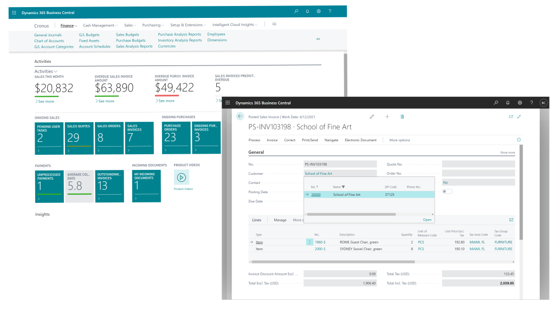555x309 pixels.
Task: Expand the Purchasing menu
Action: [x=153, y=25]
